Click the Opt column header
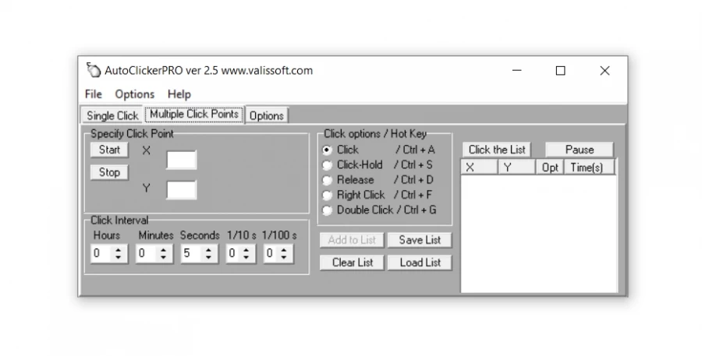 tap(550, 167)
